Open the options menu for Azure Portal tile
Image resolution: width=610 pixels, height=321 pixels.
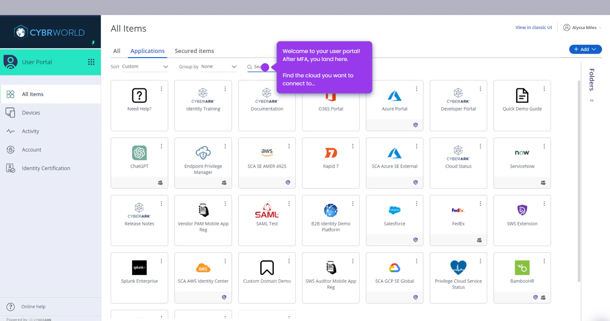417,88
